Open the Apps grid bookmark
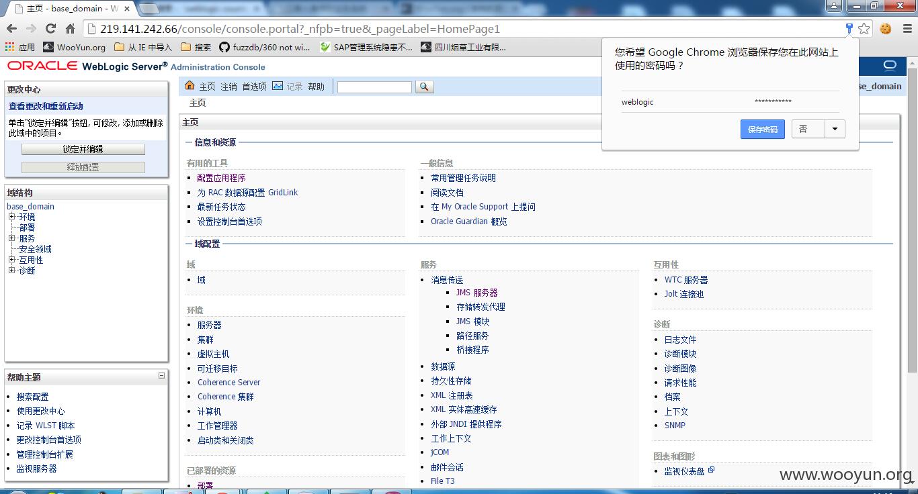 point(19,47)
